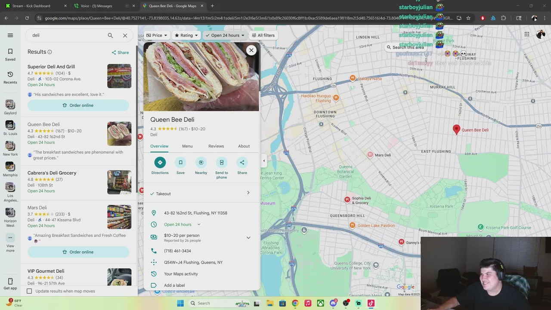This screenshot has height=310, width=551.
Task: Click the search magnifier icon in Maps
Action: [111, 35]
